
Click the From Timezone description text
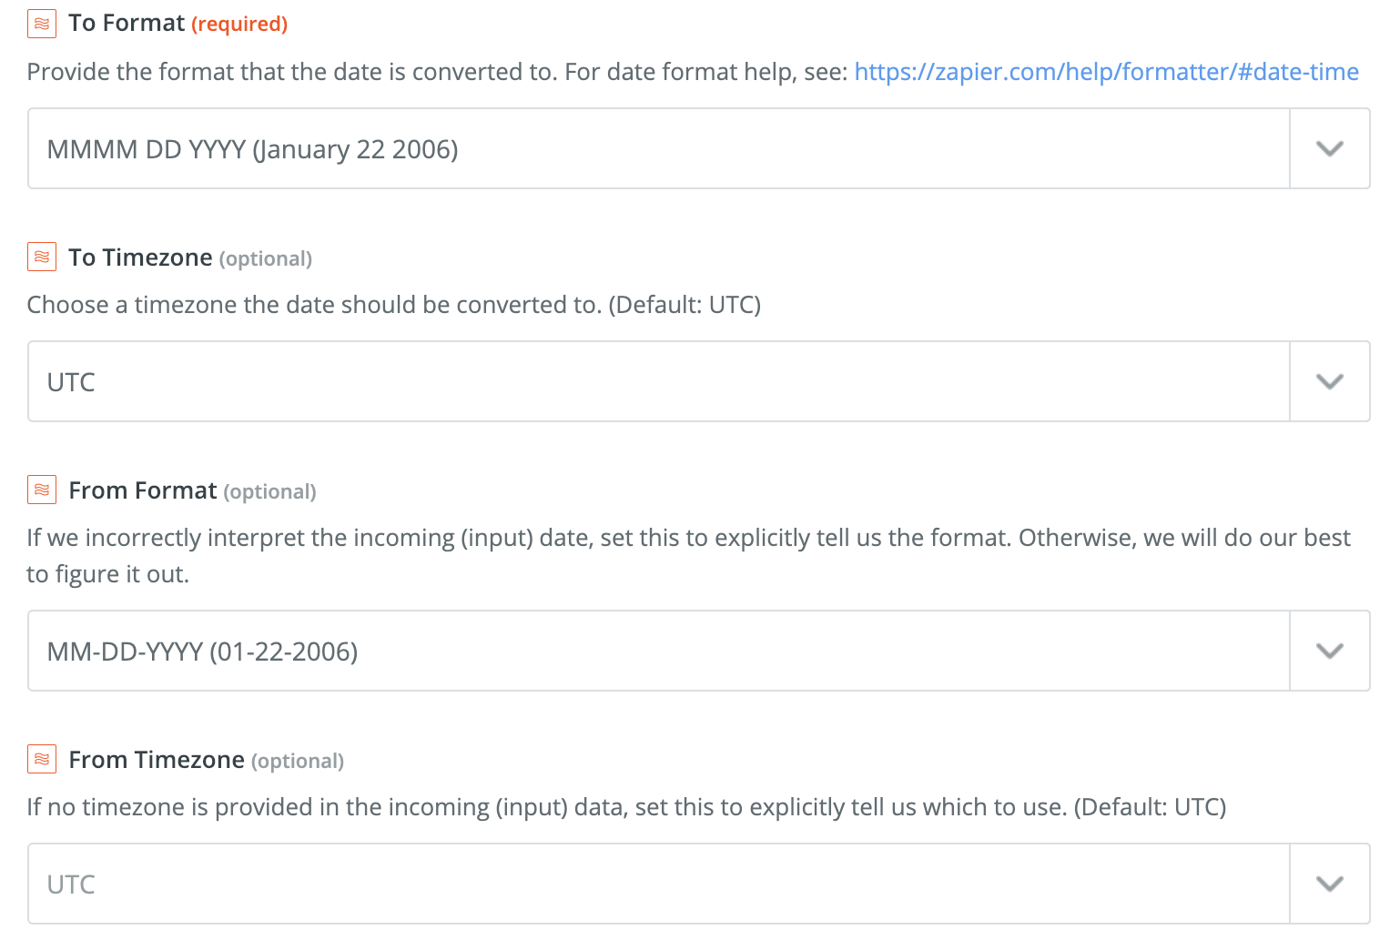[x=625, y=807]
